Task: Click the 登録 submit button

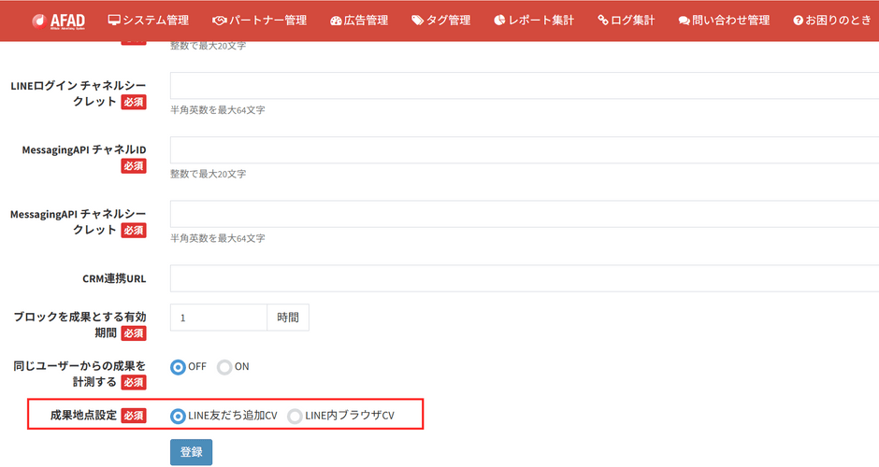Action: [x=191, y=452]
